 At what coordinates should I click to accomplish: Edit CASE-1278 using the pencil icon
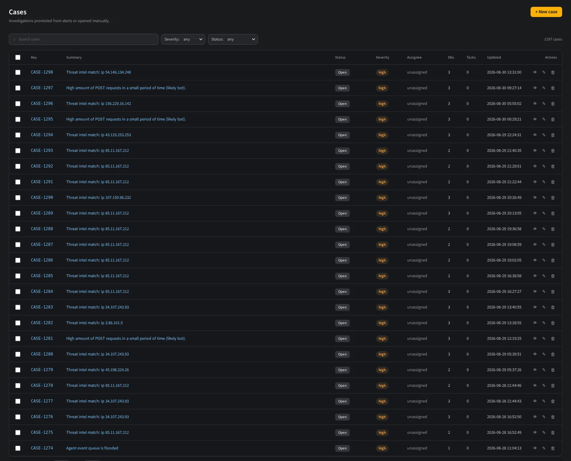pyautogui.click(x=544, y=386)
